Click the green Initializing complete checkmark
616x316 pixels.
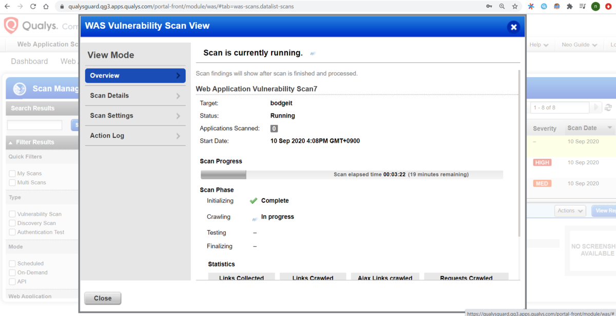tap(254, 201)
